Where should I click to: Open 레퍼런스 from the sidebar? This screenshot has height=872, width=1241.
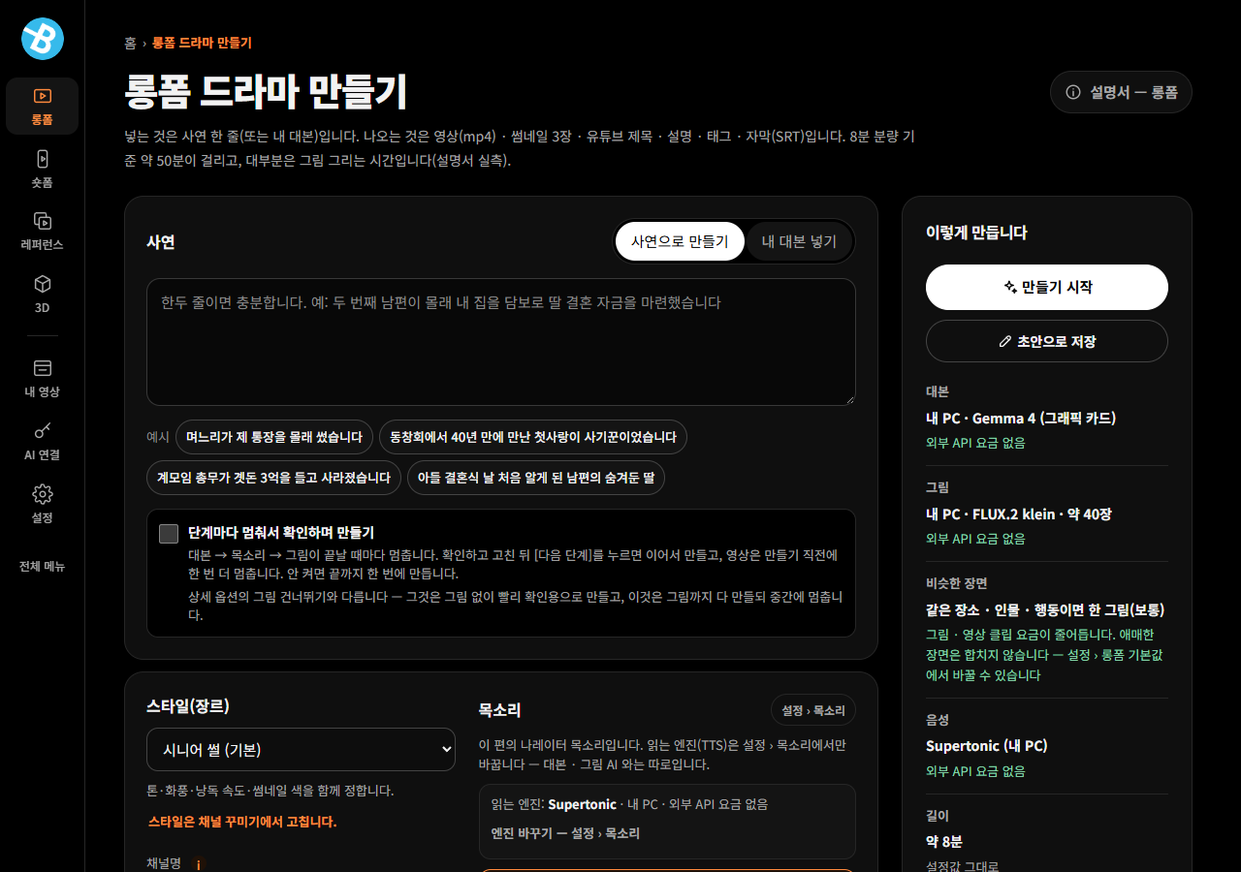click(x=42, y=232)
